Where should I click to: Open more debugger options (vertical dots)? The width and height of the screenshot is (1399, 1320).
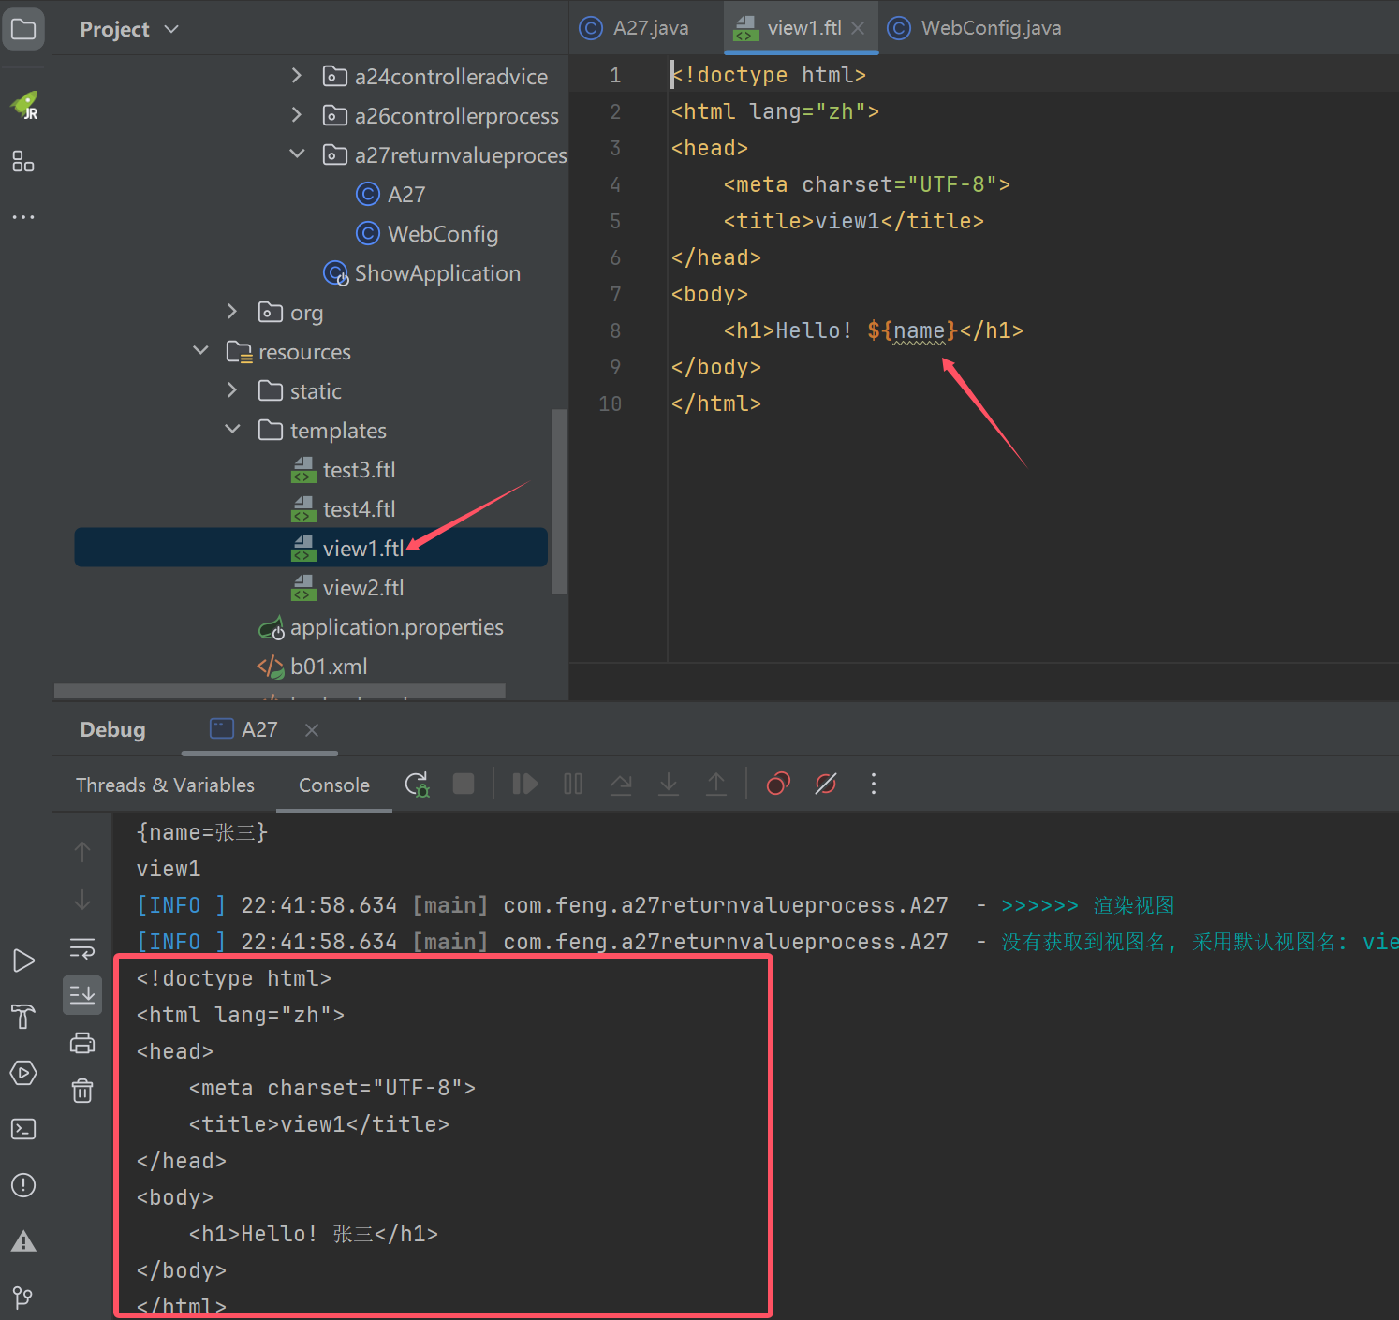[874, 784]
